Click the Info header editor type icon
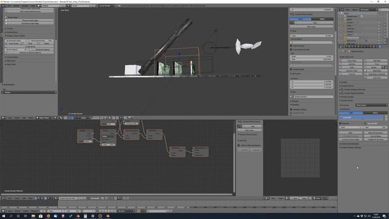 (x=3, y=5)
